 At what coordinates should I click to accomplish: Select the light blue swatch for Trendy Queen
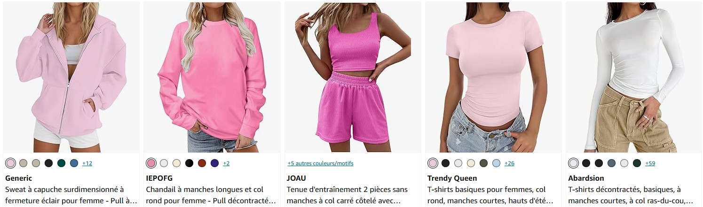496,163
